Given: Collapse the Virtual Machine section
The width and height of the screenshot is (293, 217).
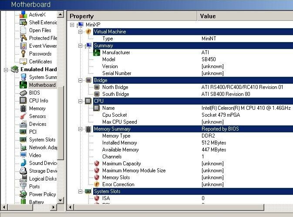Looking at the screenshot, I should pos(80,32).
